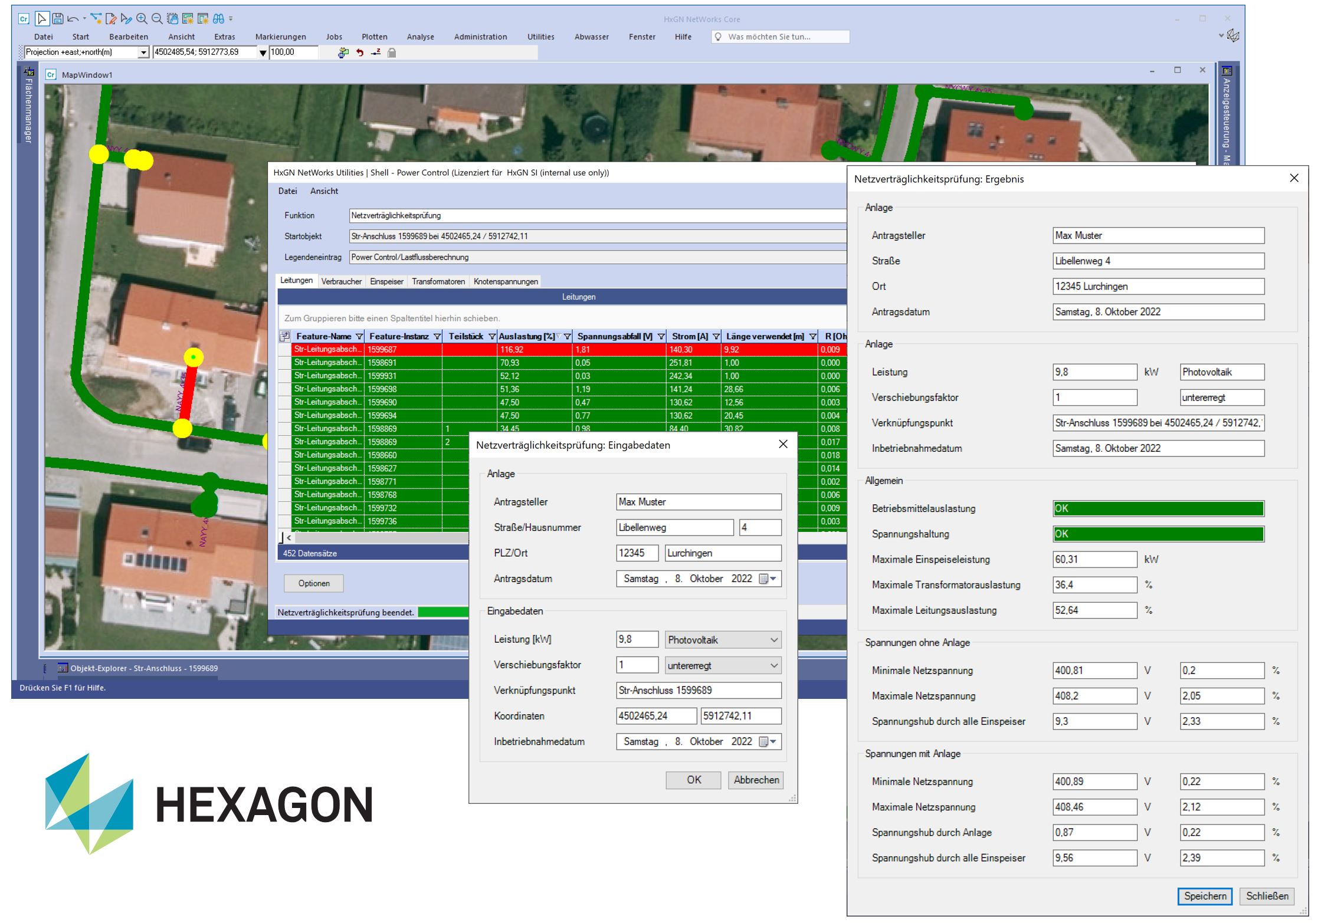Open the untererregt combo box

click(x=773, y=665)
